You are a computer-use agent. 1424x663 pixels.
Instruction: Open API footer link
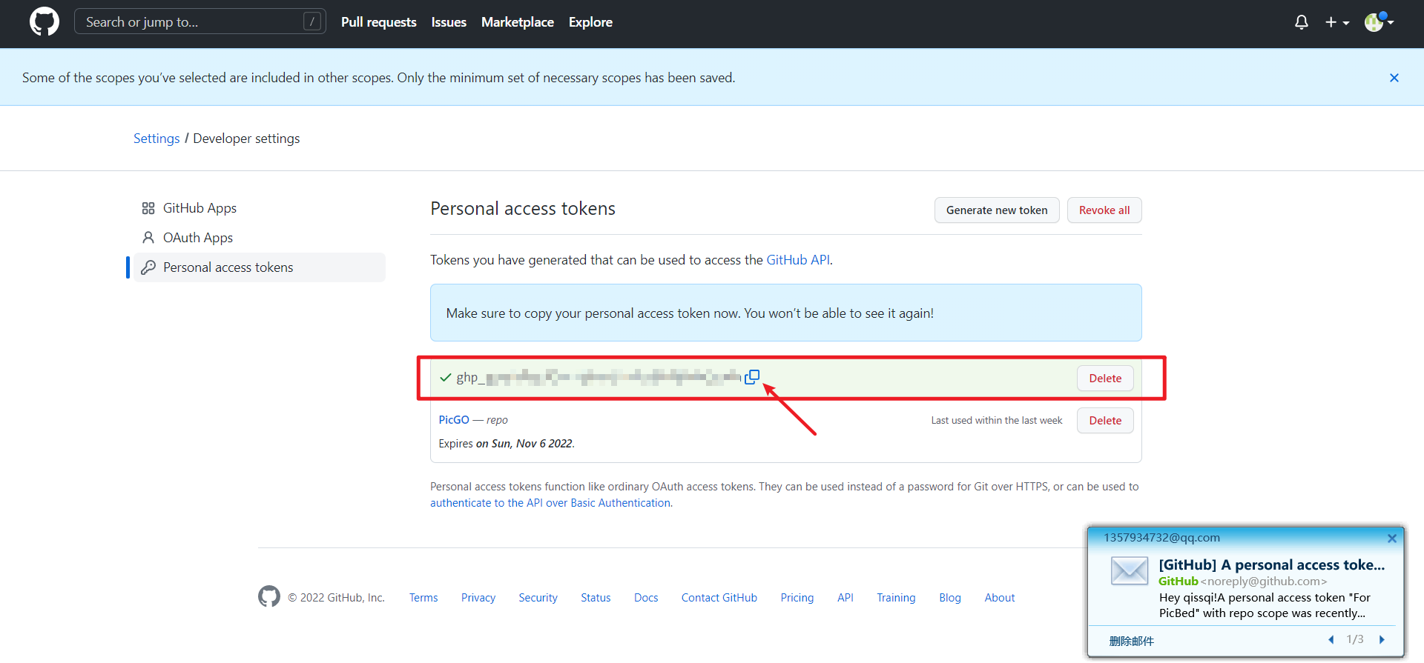point(845,598)
